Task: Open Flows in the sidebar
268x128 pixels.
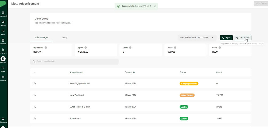Action: point(3,68)
